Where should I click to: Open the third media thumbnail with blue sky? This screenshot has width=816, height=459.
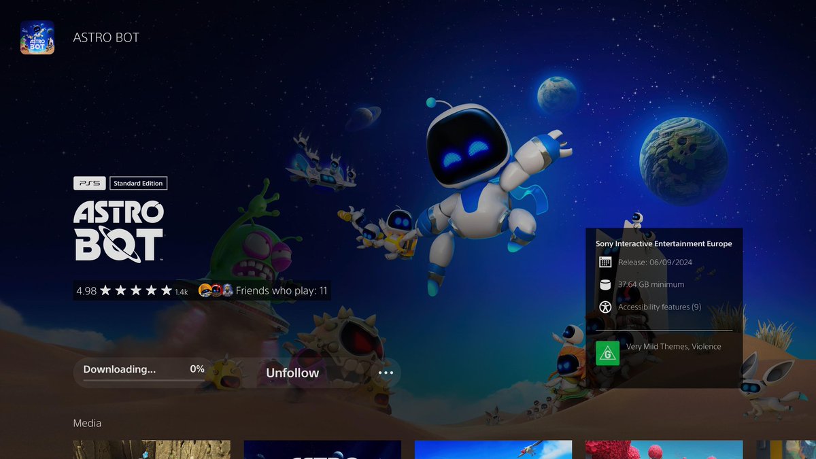pos(493,449)
